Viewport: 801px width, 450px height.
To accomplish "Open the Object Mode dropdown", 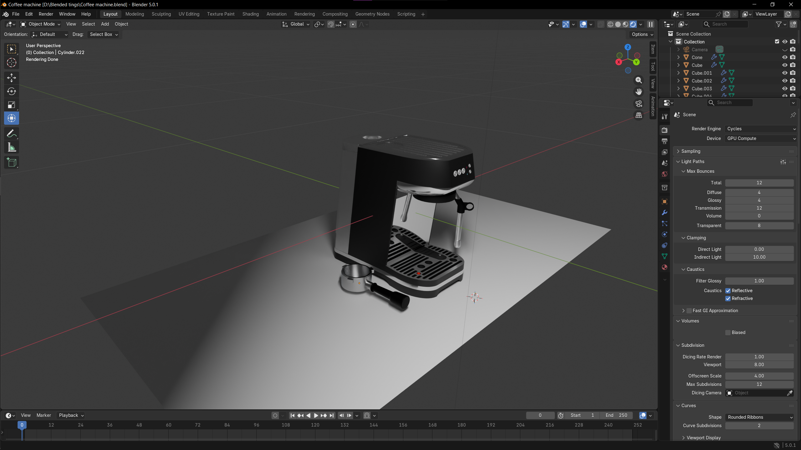I will click(41, 24).
